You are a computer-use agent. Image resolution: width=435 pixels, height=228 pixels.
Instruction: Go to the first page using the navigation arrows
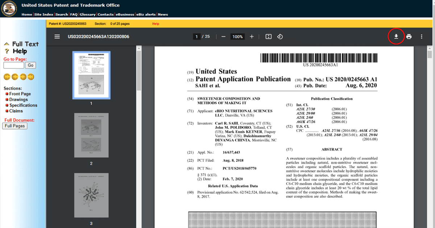click(x=6, y=76)
